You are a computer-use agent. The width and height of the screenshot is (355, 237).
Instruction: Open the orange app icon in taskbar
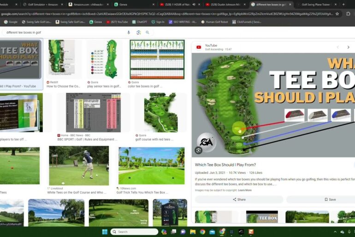tap(251, 231)
